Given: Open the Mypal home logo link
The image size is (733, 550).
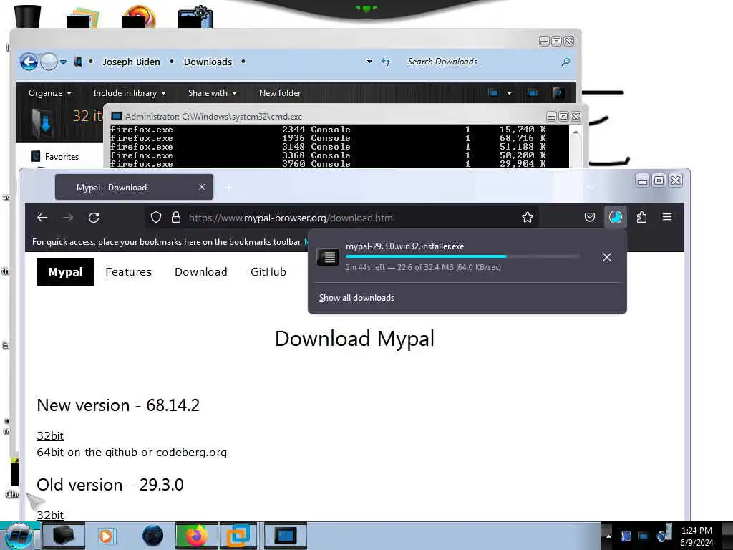Looking at the screenshot, I should tap(65, 271).
